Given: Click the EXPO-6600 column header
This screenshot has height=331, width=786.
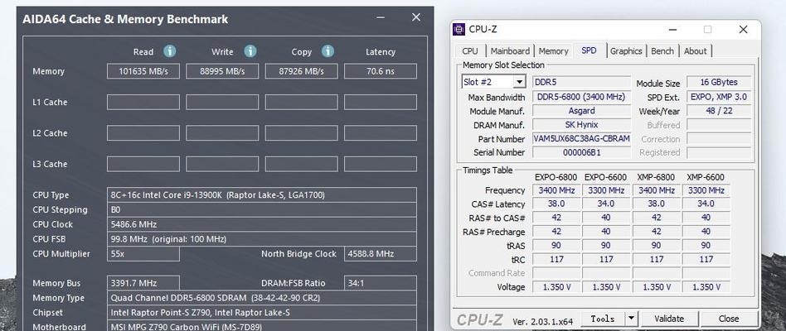Looking at the screenshot, I should [x=606, y=177].
